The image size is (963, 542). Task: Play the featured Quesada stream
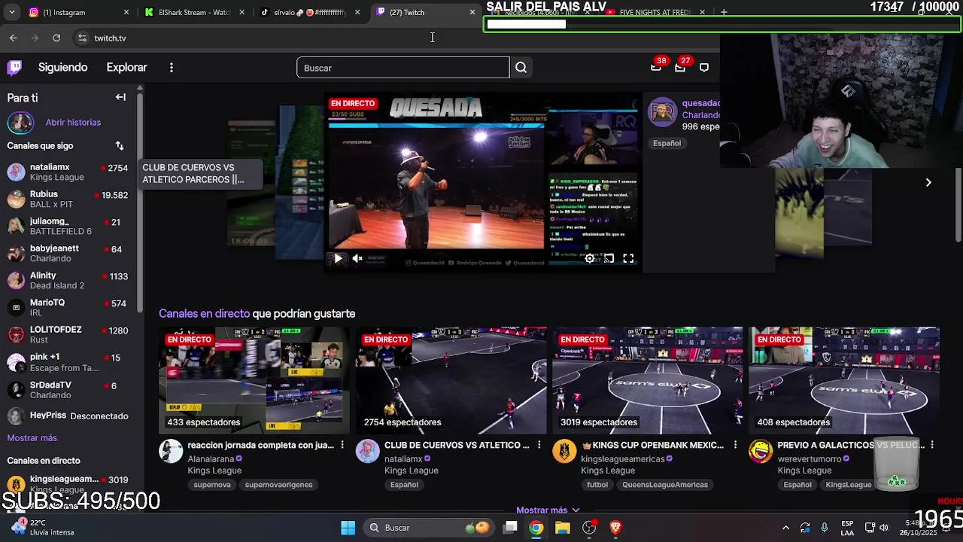[x=338, y=258]
